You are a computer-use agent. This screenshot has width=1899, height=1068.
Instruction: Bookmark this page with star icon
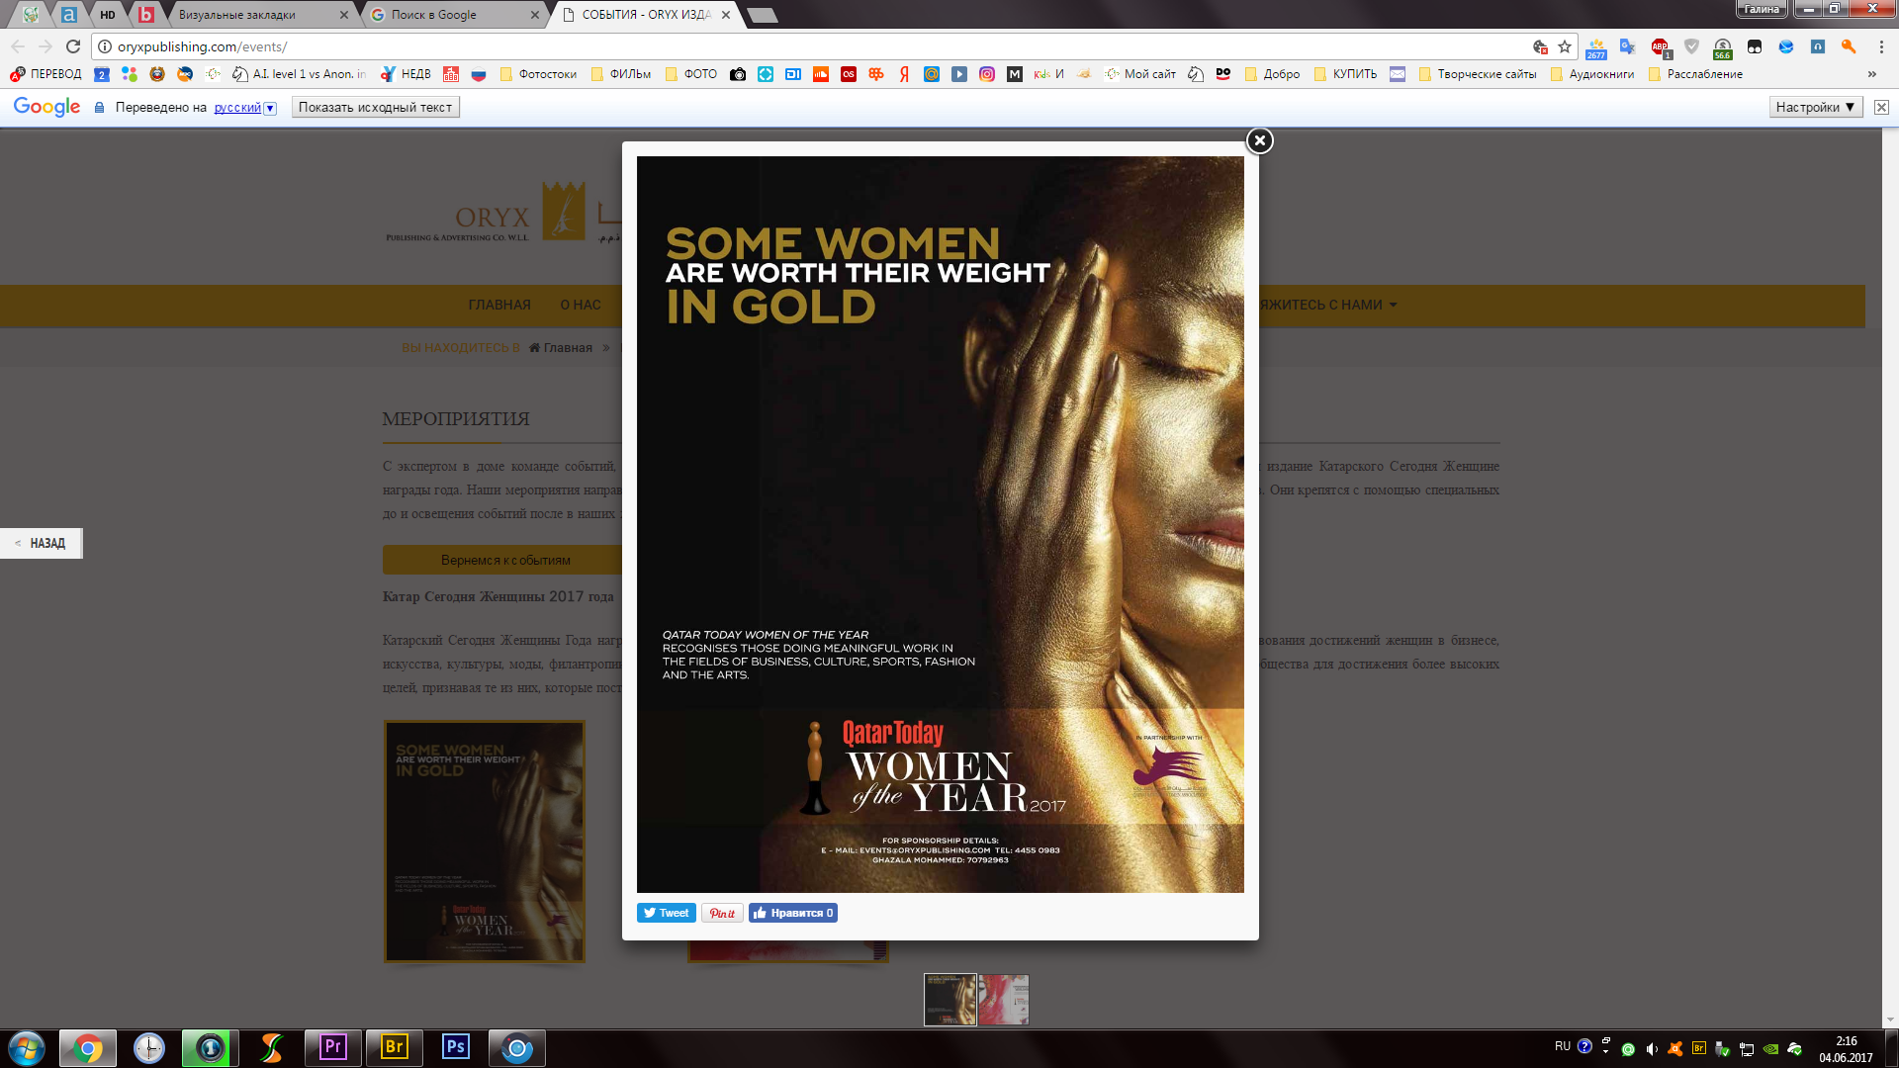point(1565,46)
